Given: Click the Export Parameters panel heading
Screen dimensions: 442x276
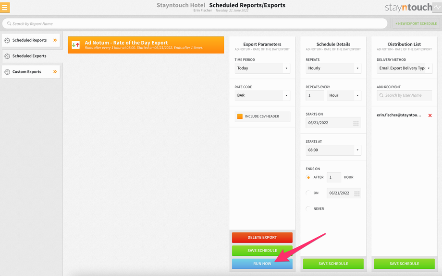Looking at the screenshot, I should 262,45.
